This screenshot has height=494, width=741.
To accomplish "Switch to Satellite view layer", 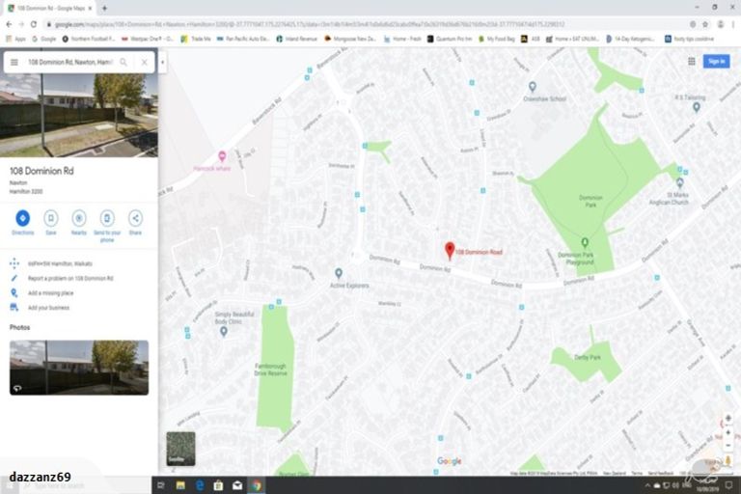I will click(180, 449).
